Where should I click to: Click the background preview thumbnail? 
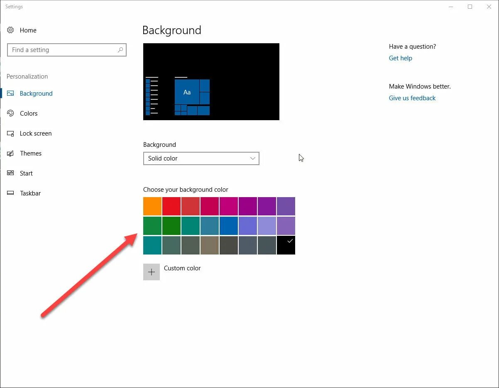click(x=211, y=82)
